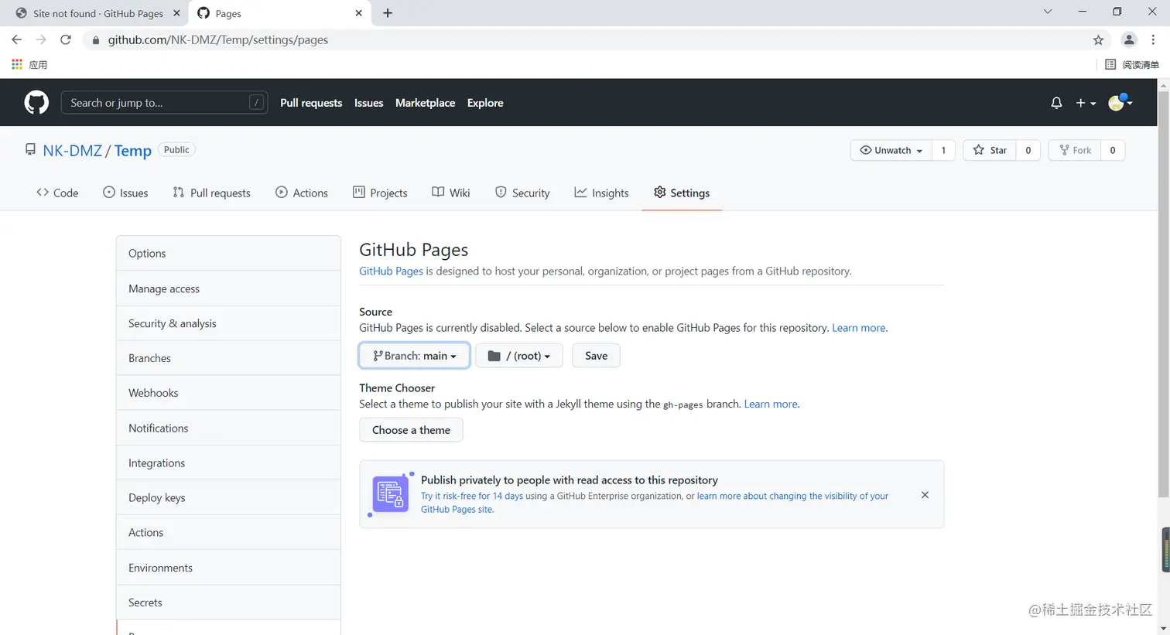Save the Pages source settings
The width and height of the screenshot is (1170, 635).
pyautogui.click(x=596, y=356)
